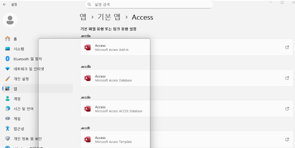Click the accessibility figure icon beside 접근성
Image resolution: width=295 pixels, height=148 pixels.
(7, 128)
